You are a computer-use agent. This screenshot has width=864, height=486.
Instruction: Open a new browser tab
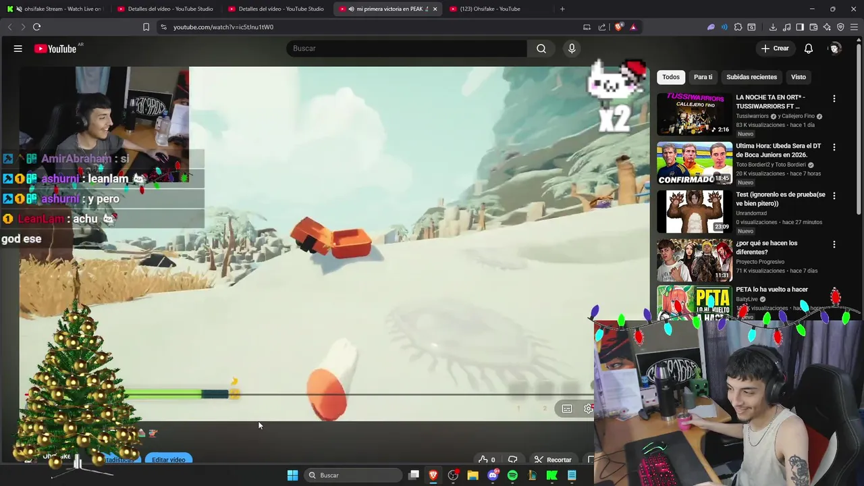pos(562,9)
